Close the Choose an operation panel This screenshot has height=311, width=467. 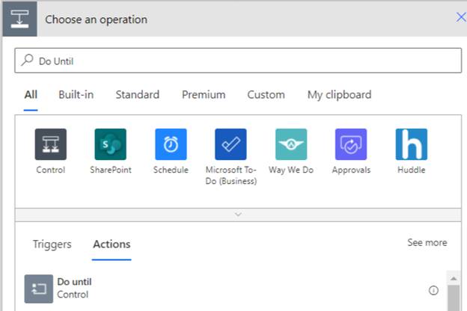[461, 17]
